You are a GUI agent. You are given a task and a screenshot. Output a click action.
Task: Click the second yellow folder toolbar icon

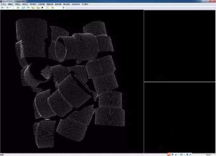[x=38, y=8]
